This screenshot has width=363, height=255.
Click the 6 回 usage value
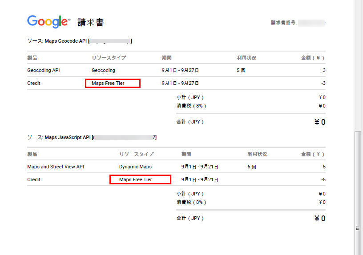pyautogui.click(x=252, y=167)
